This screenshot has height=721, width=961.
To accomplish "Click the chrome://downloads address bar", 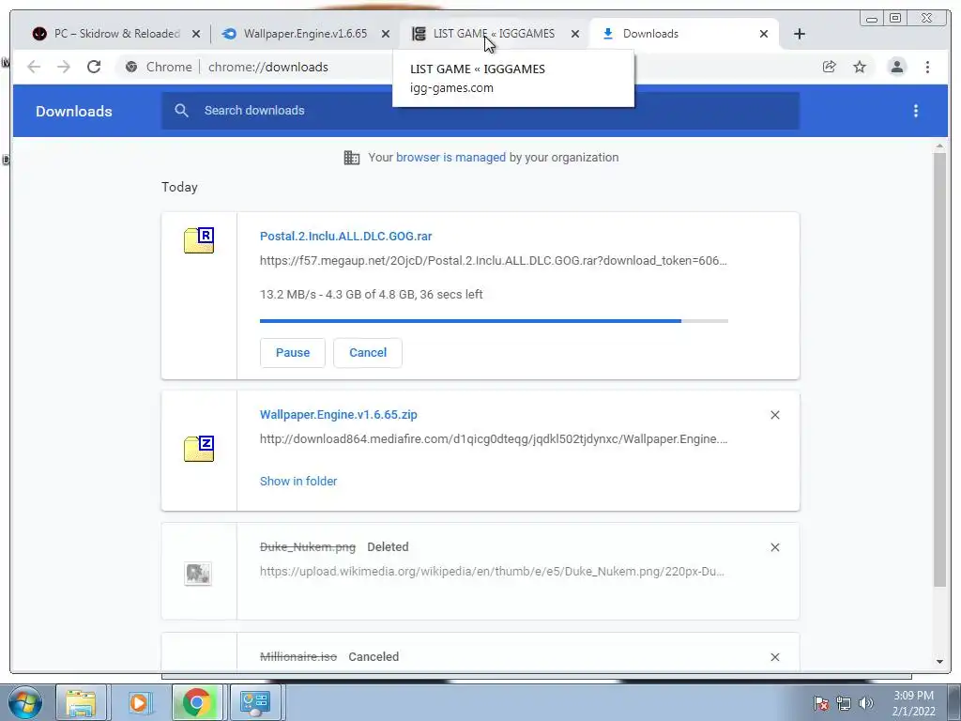I will coord(267,67).
